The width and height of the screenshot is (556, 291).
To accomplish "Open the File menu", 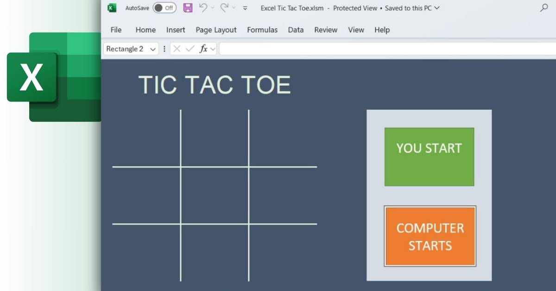I will [x=116, y=30].
